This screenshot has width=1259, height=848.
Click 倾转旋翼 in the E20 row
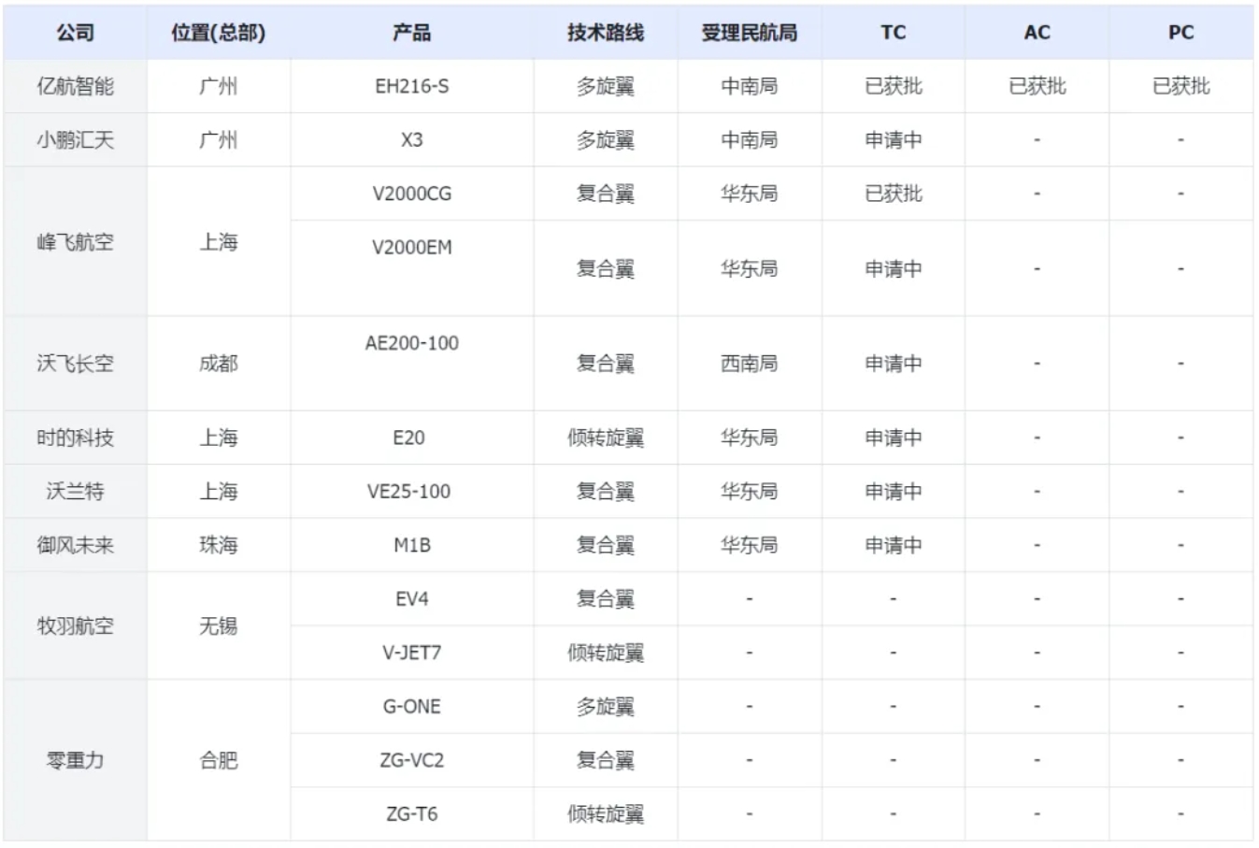[x=606, y=438]
